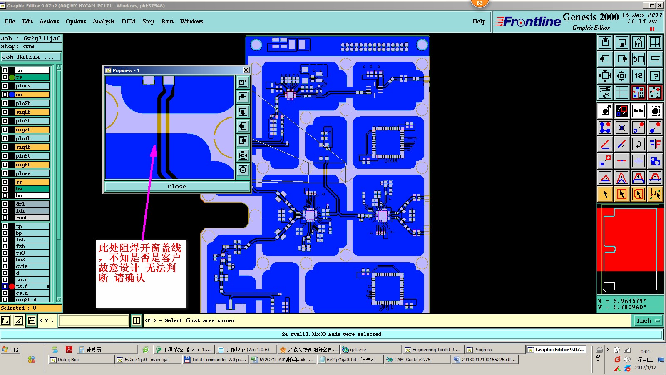Open the DFM menu
666x375 pixels.
[129, 21]
